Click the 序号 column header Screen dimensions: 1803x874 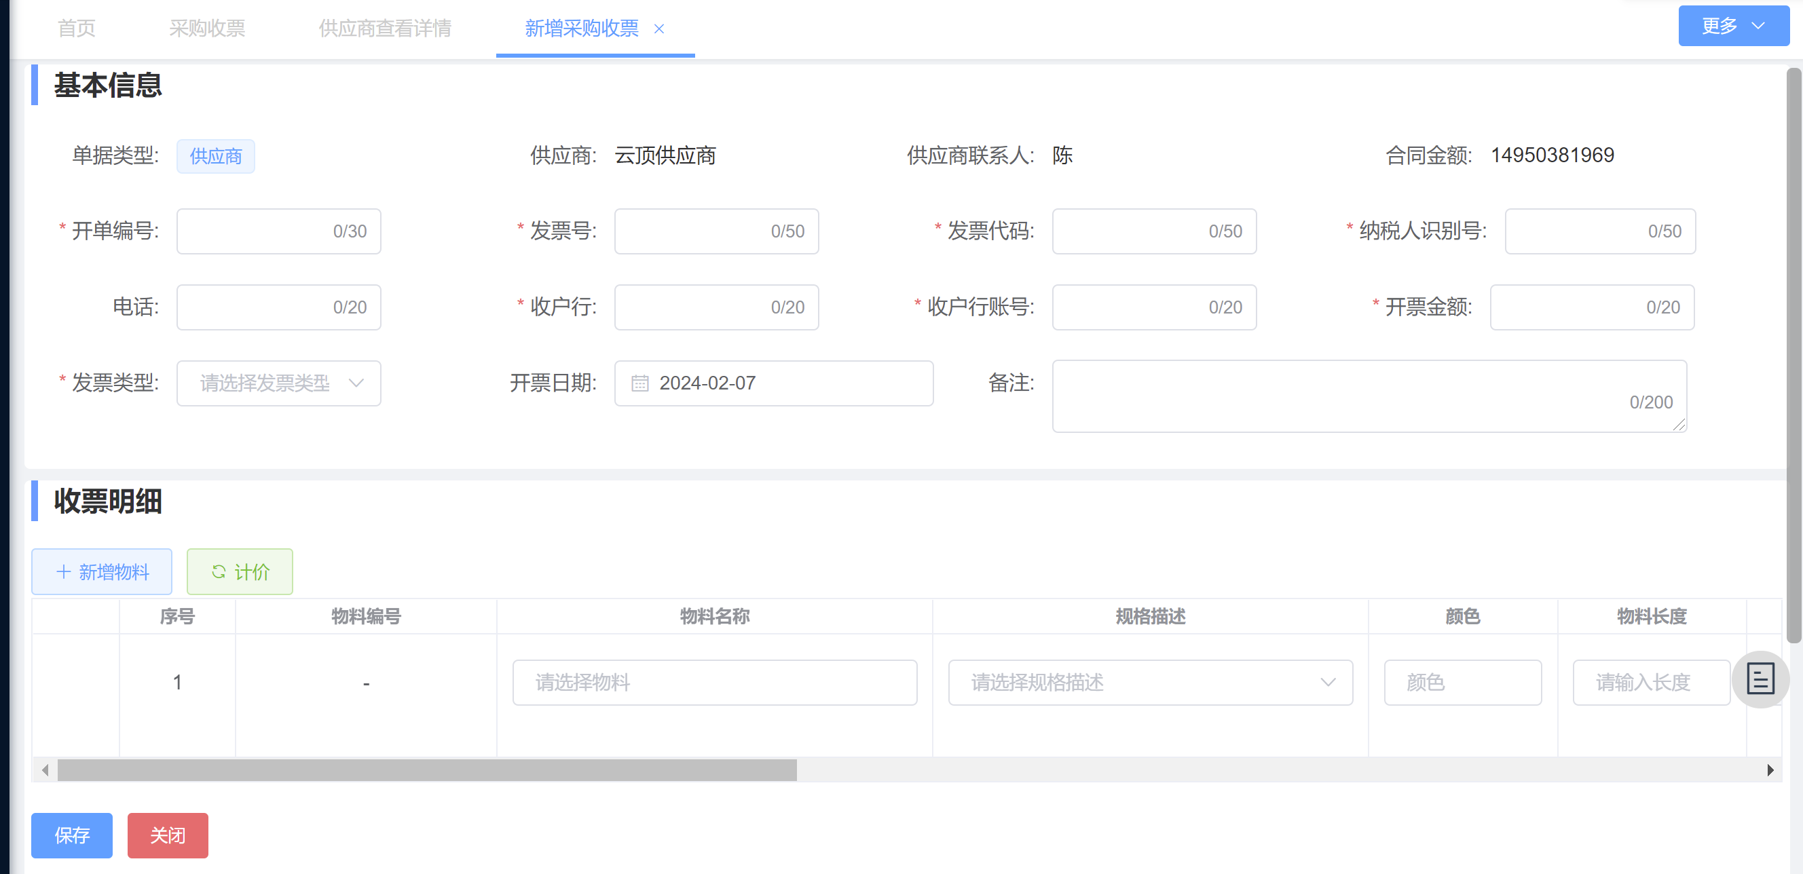pos(177,617)
